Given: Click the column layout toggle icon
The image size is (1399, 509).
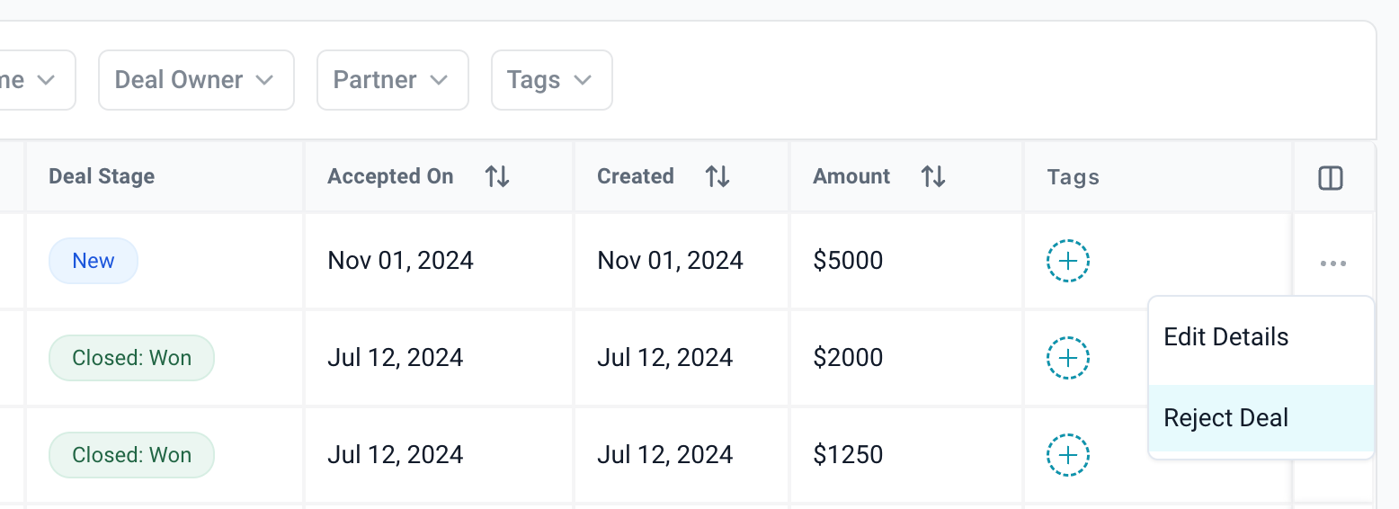Looking at the screenshot, I should [1330, 178].
